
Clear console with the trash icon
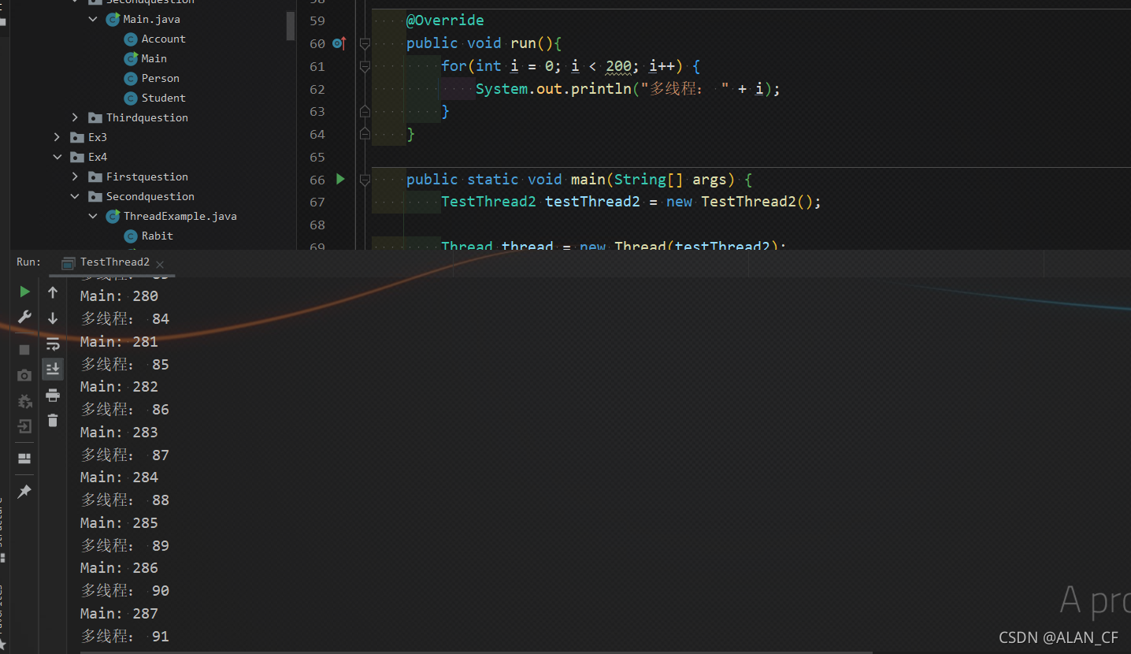53,420
